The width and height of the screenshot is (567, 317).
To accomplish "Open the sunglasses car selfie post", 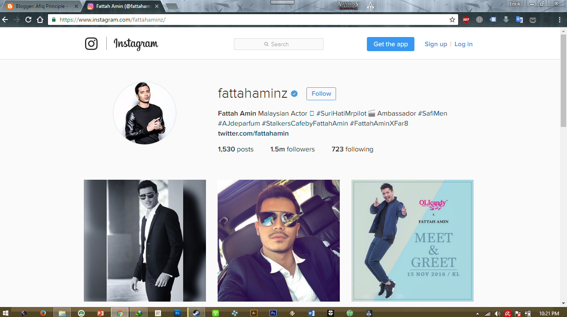I will [278, 240].
